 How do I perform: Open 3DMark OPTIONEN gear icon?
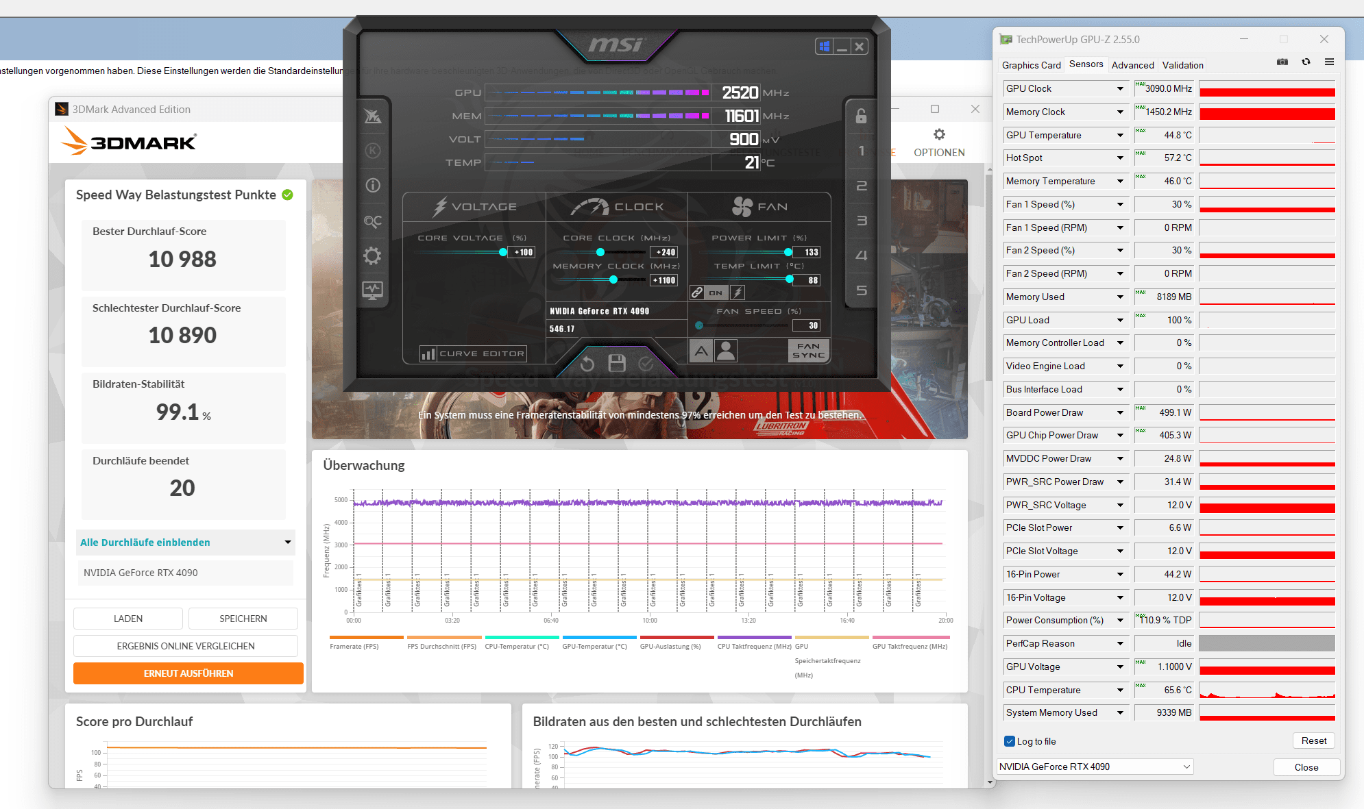coord(939,134)
